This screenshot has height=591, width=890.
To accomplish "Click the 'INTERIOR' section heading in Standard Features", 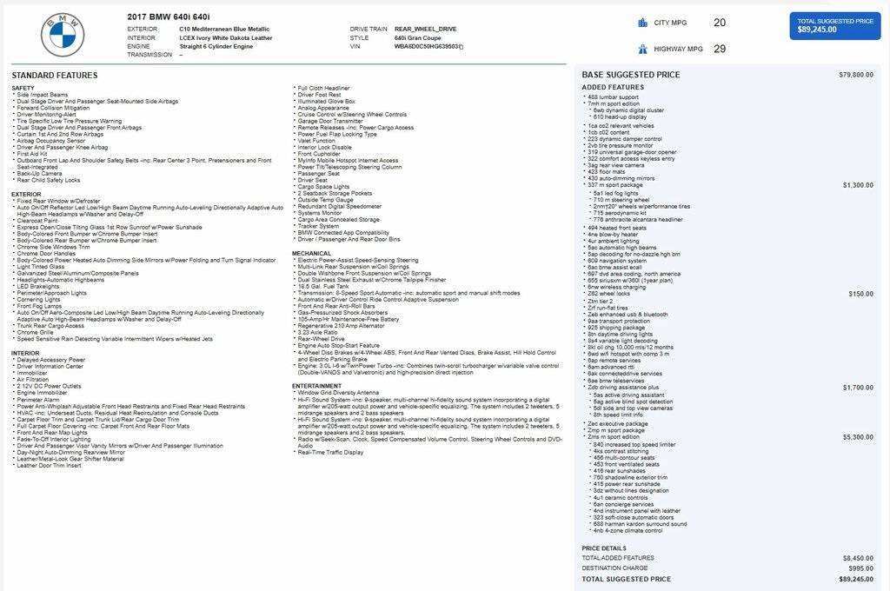I will (25, 353).
